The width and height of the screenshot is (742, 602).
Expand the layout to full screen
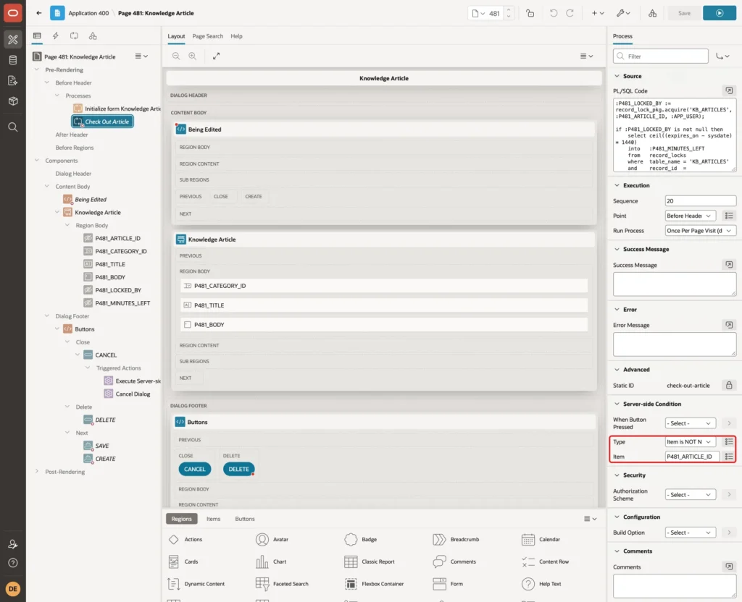click(216, 56)
